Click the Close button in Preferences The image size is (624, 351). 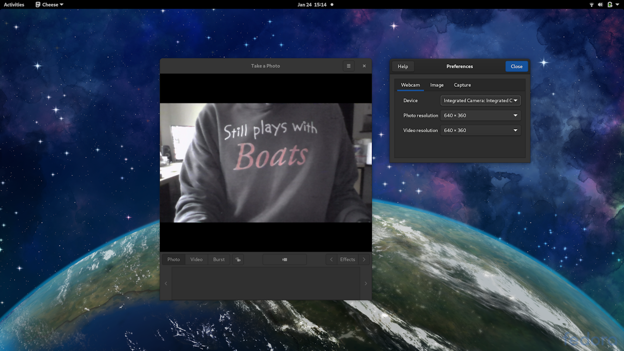click(517, 66)
